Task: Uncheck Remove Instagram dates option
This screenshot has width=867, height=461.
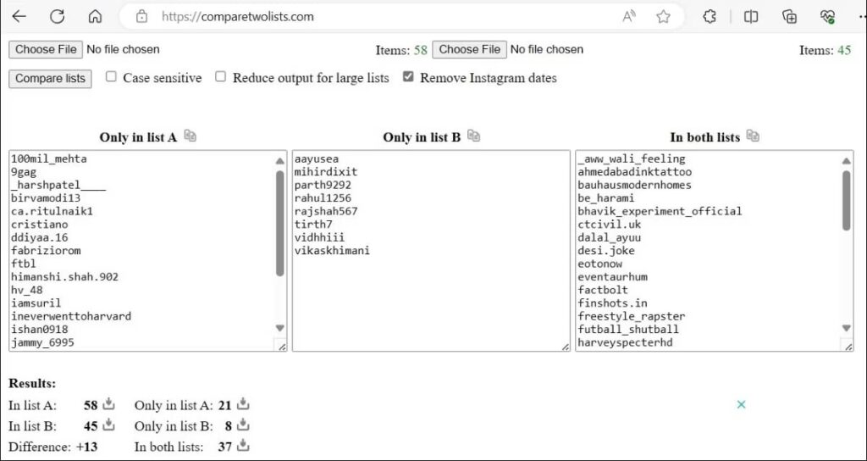Action: [x=408, y=77]
